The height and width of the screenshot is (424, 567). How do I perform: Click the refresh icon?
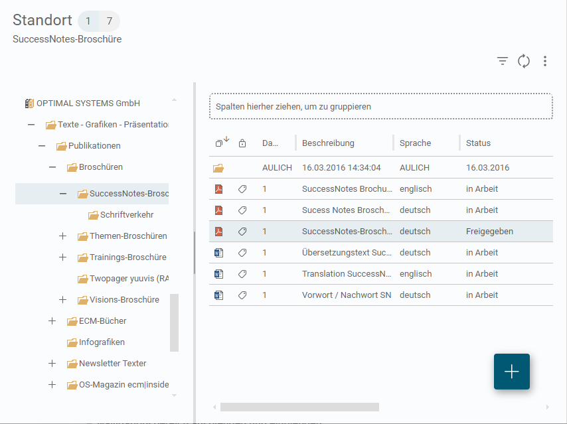pos(524,61)
